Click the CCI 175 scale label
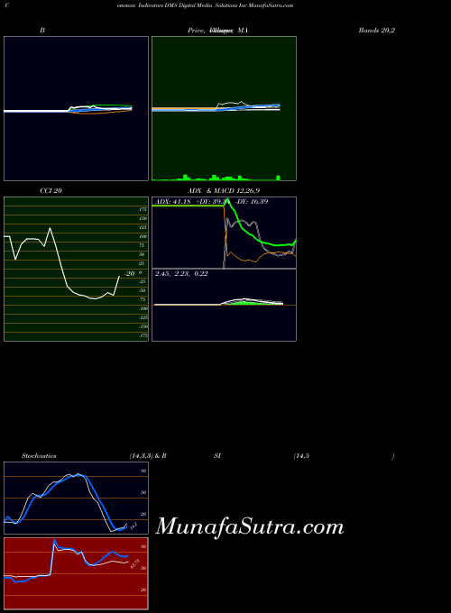 point(143,209)
